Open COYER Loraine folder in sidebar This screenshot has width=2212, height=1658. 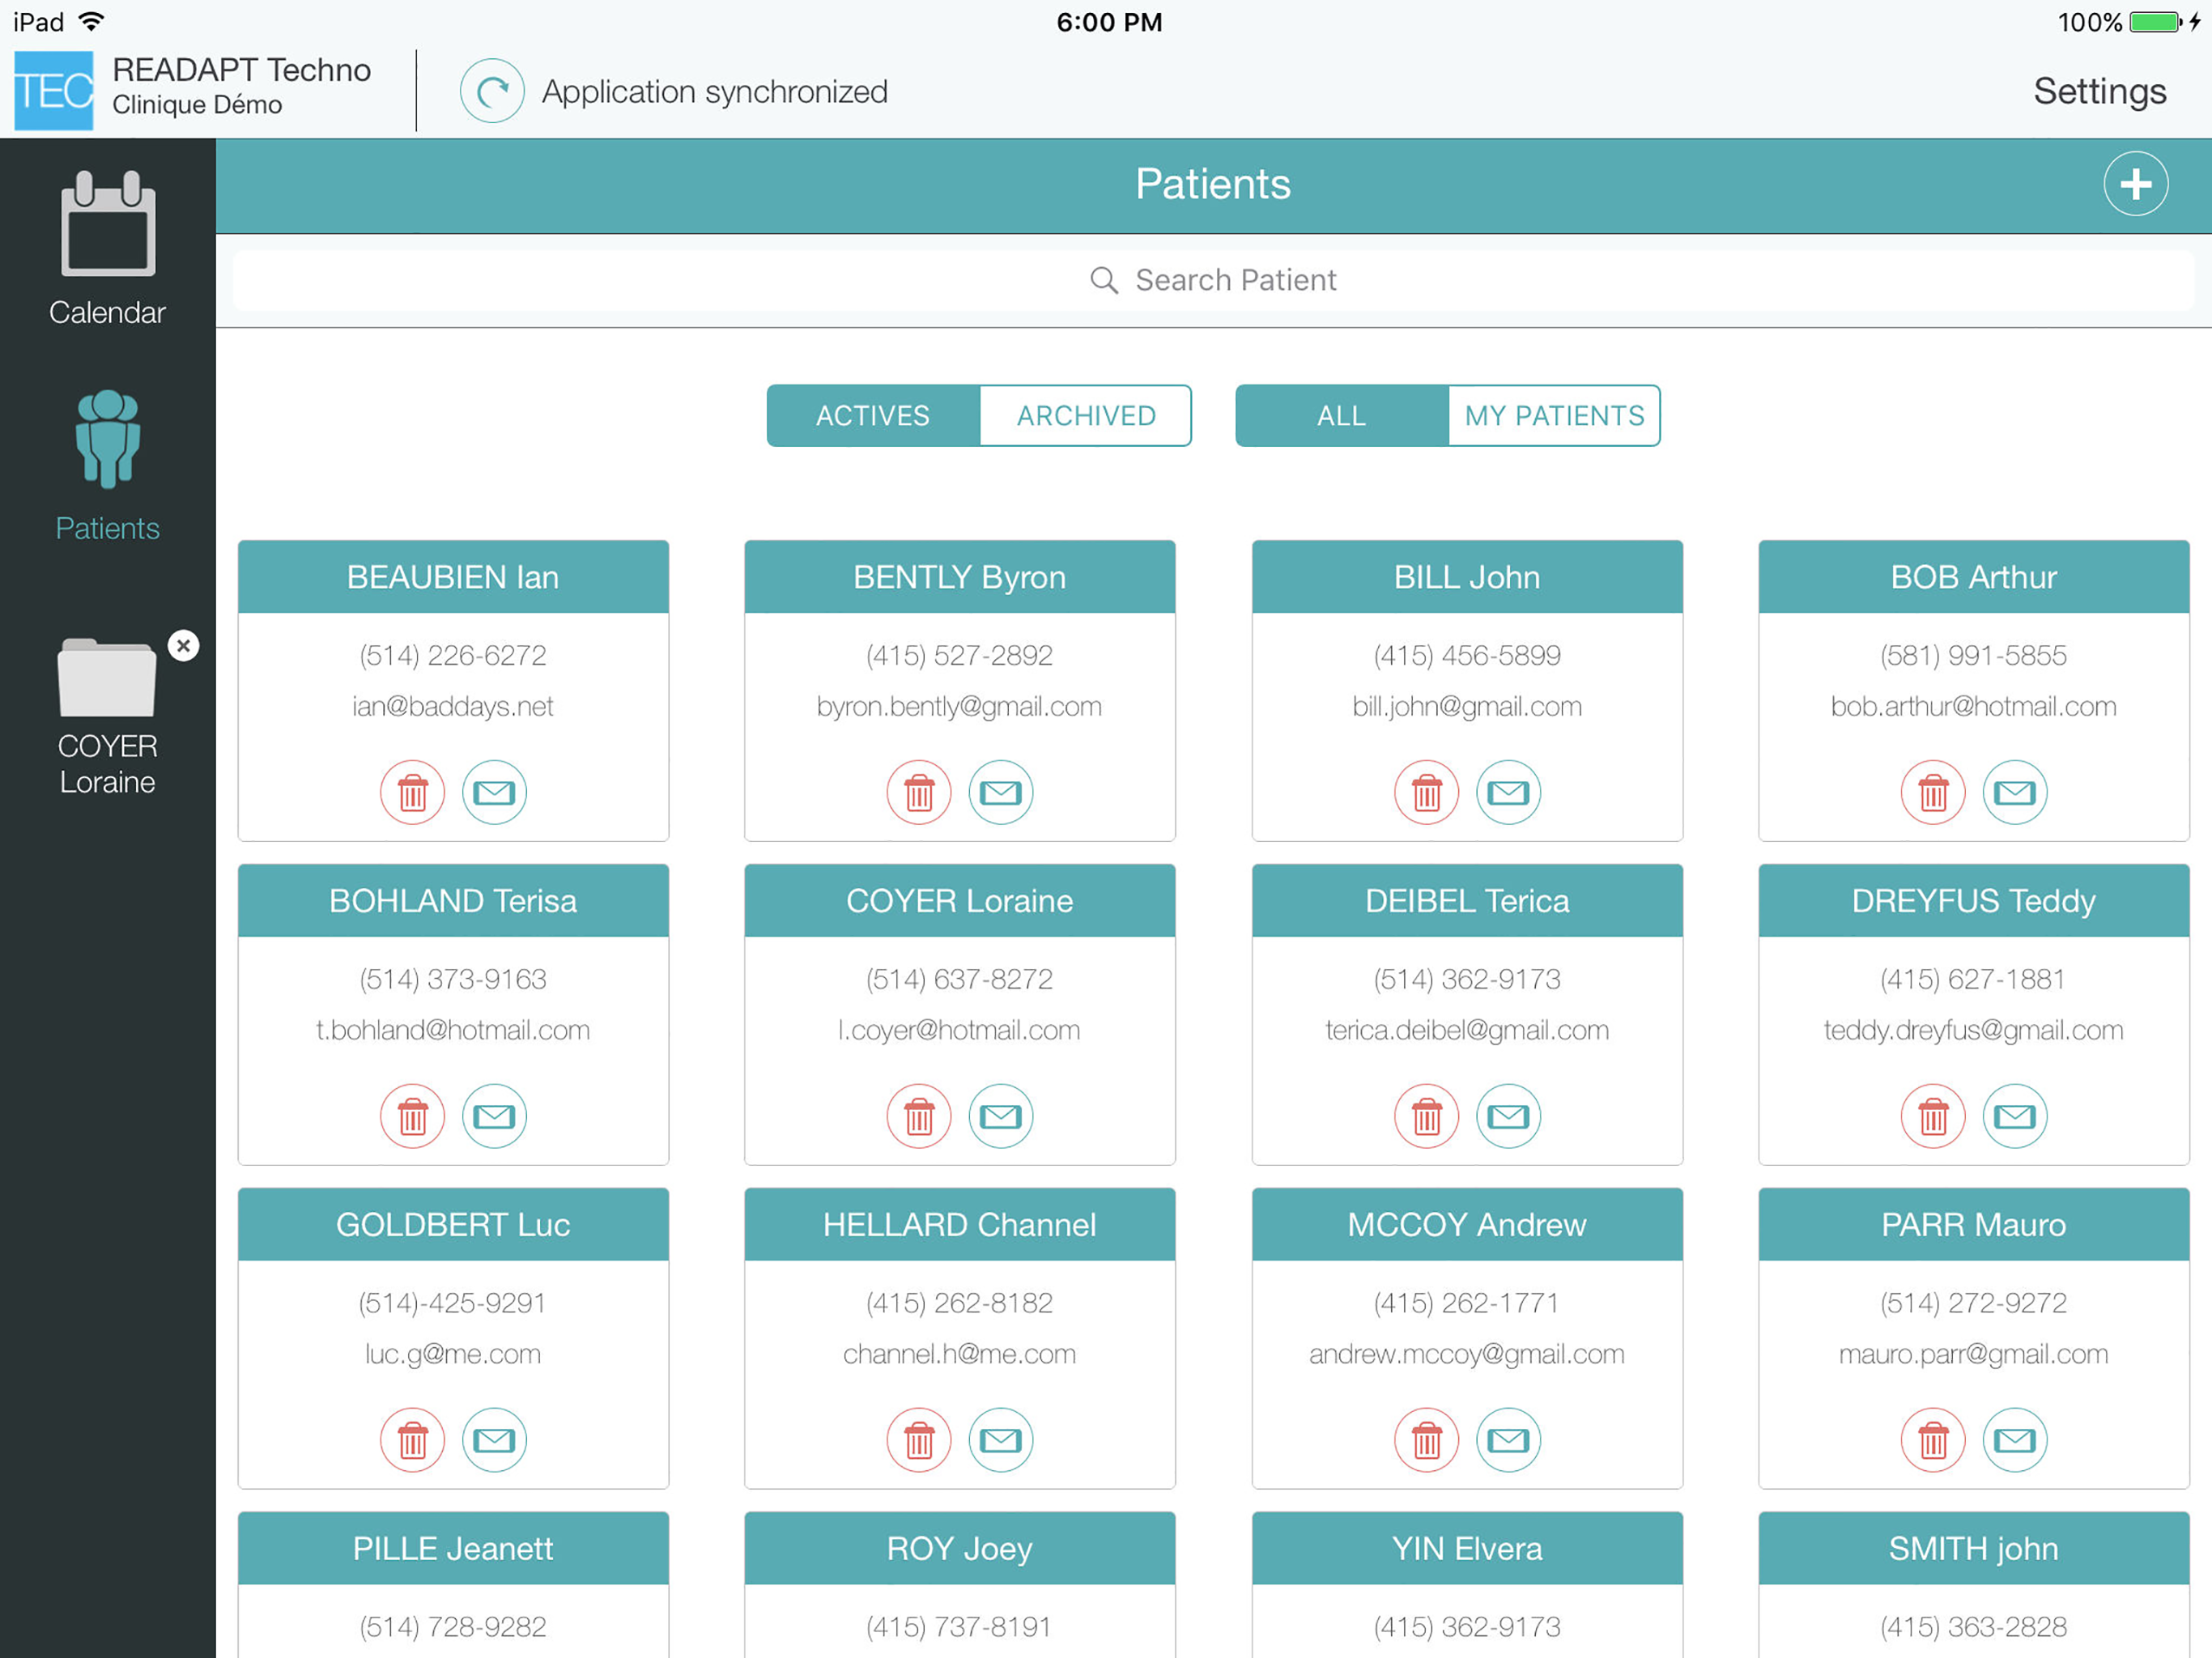point(108,716)
